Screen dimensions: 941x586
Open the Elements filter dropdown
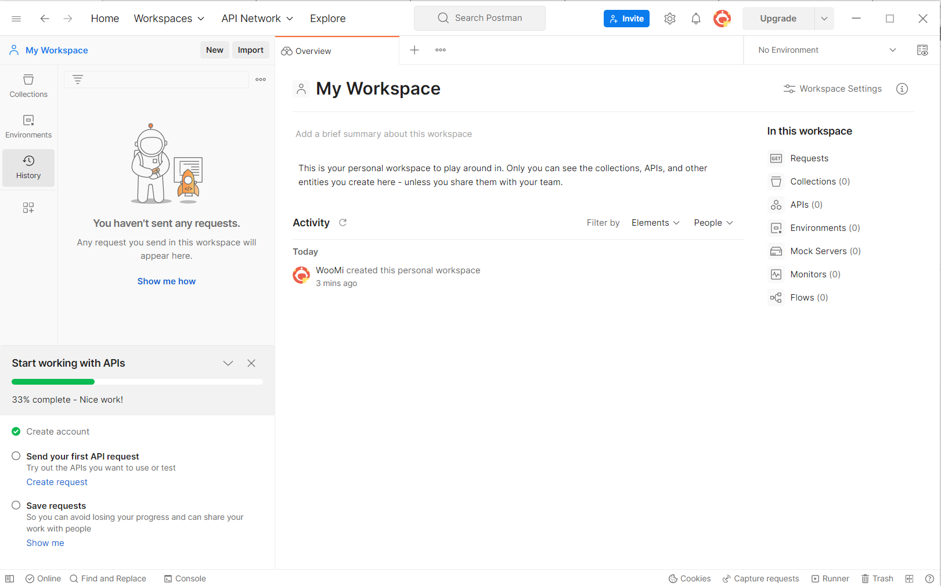tap(655, 223)
